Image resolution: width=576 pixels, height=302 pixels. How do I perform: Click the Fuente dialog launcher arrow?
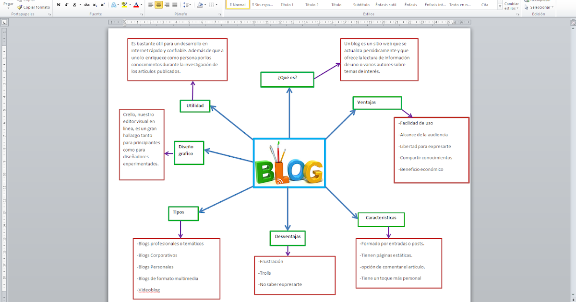coord(142,14)
